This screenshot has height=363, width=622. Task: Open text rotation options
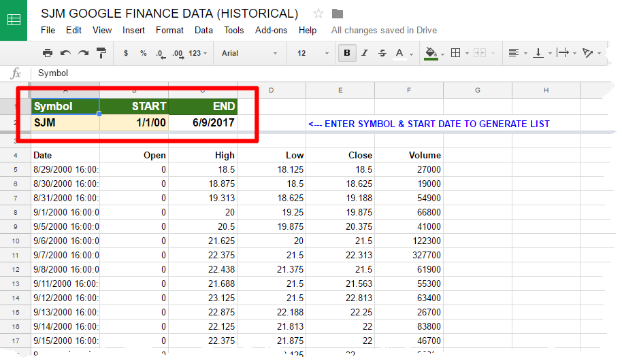[587, 53]
